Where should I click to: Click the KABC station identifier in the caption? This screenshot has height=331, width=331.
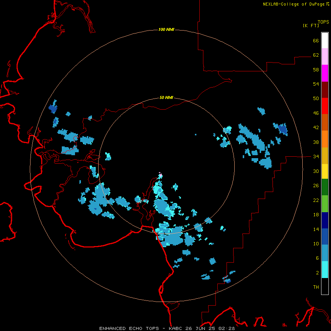[x=176, y=328]
